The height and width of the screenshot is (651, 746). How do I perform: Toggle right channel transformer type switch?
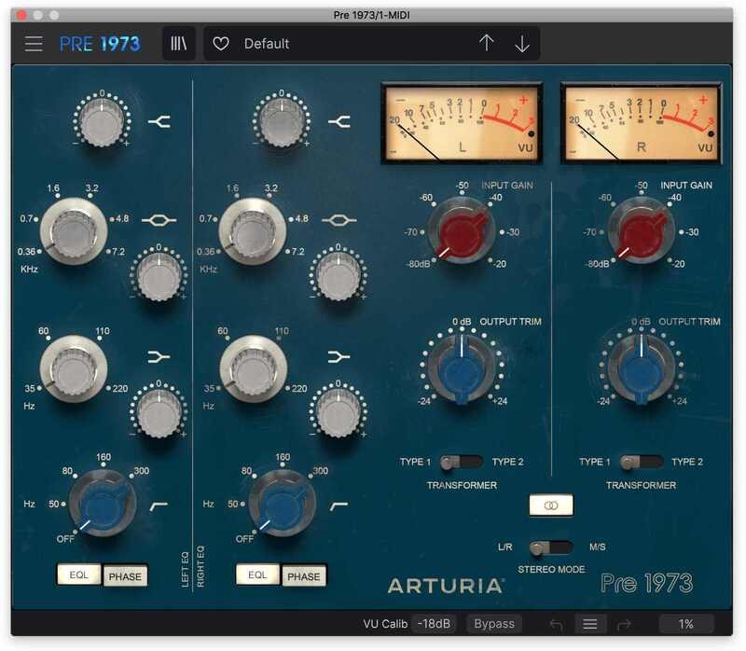click(641, 462)
